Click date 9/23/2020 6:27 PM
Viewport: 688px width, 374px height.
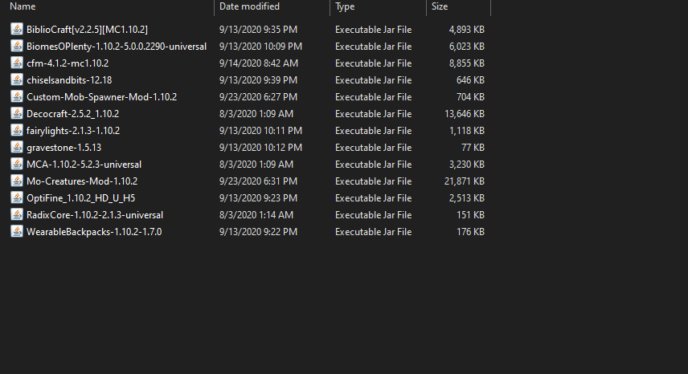(x=259, y=97)
